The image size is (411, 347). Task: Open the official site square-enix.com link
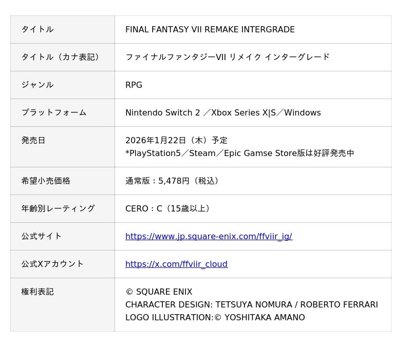coord(209,237)
